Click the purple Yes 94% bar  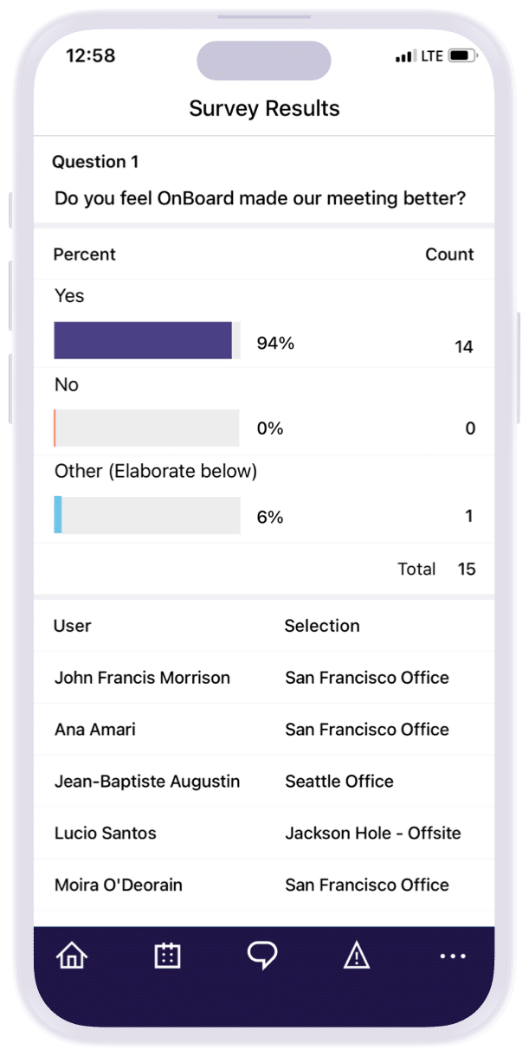pos(143,340)
